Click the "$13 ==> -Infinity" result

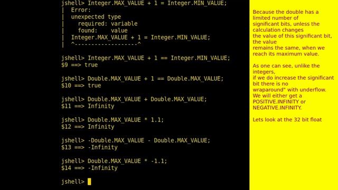pos(89,147)
